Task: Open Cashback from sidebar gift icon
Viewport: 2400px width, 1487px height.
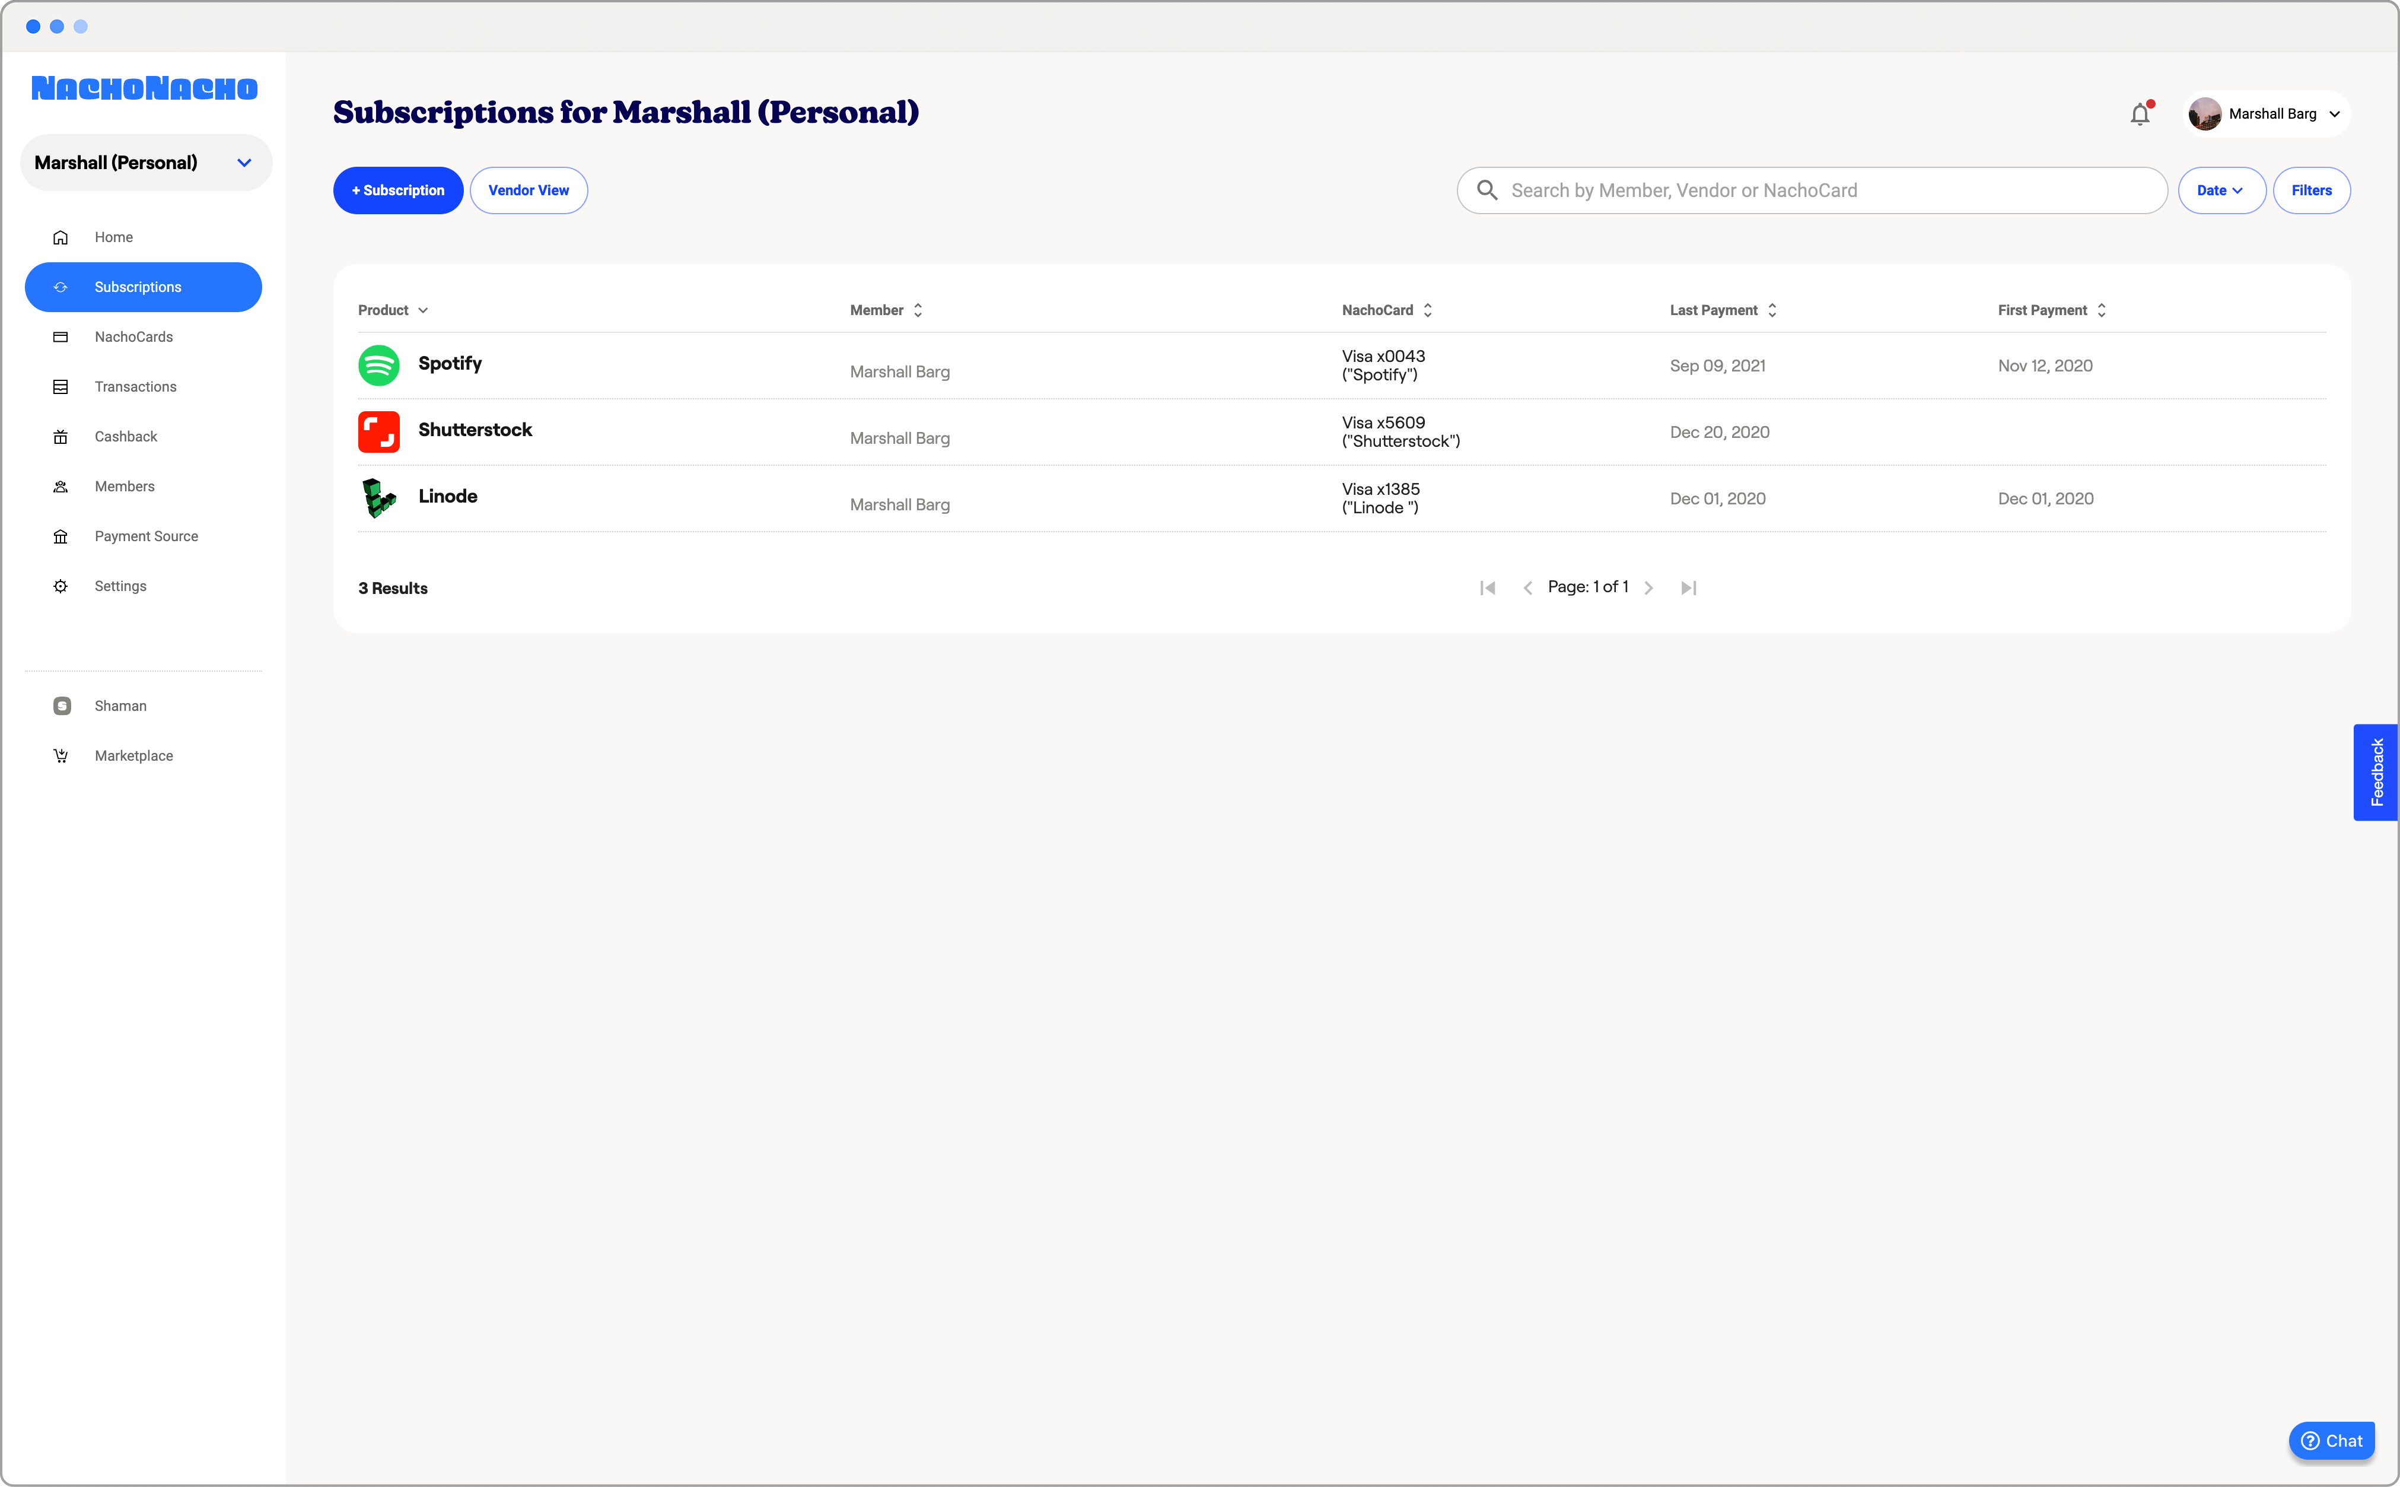Action: 61,437
